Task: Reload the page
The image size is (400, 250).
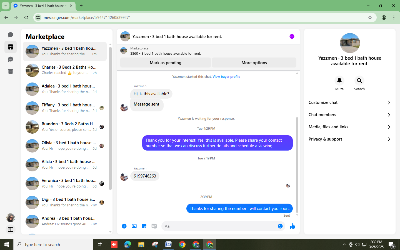Action: pyautogui.click(x=26, y=17)
